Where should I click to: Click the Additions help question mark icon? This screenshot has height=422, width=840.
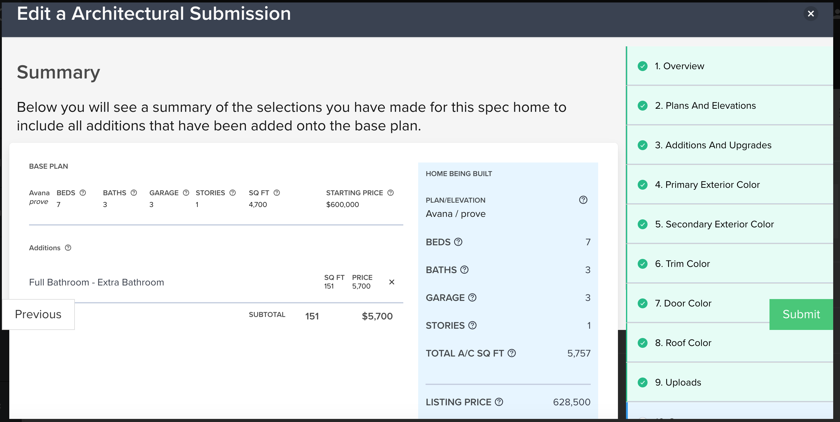[x=68, y=248]
